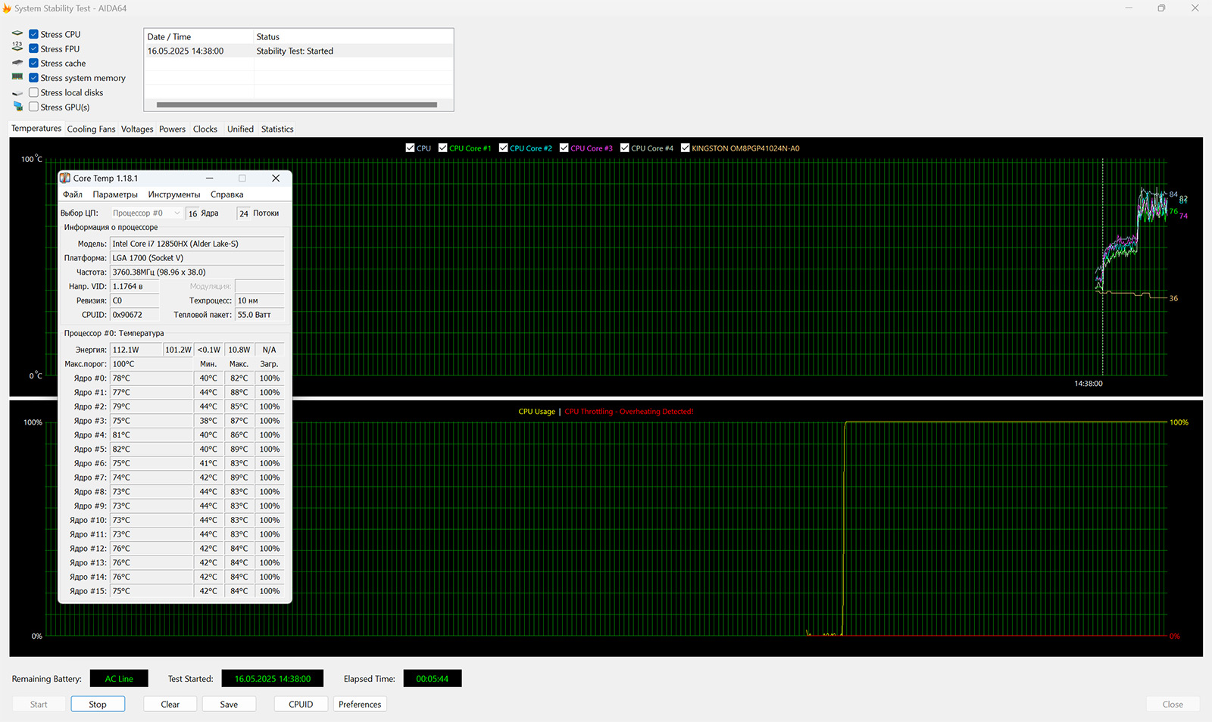Click the Ядро #5 temperature 82°C
The width and height of the screenshot is (1212, 722).
151,449
